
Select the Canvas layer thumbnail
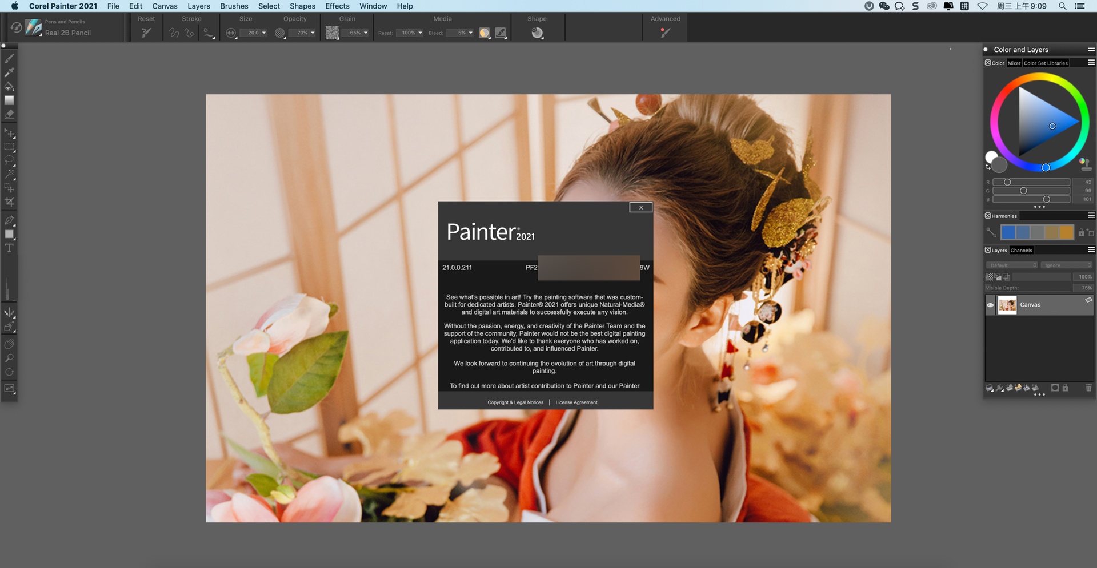[1007, 305]
